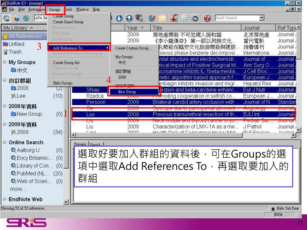Screen dimensions: 307x230
Task: Click the Open Link globe toolbar icon
Action: coord(151,18)
